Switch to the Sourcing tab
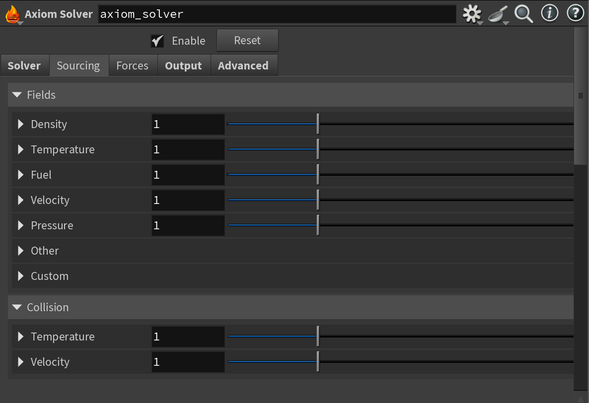The height and width of the screenshot is (403, 589). point(78,66)
